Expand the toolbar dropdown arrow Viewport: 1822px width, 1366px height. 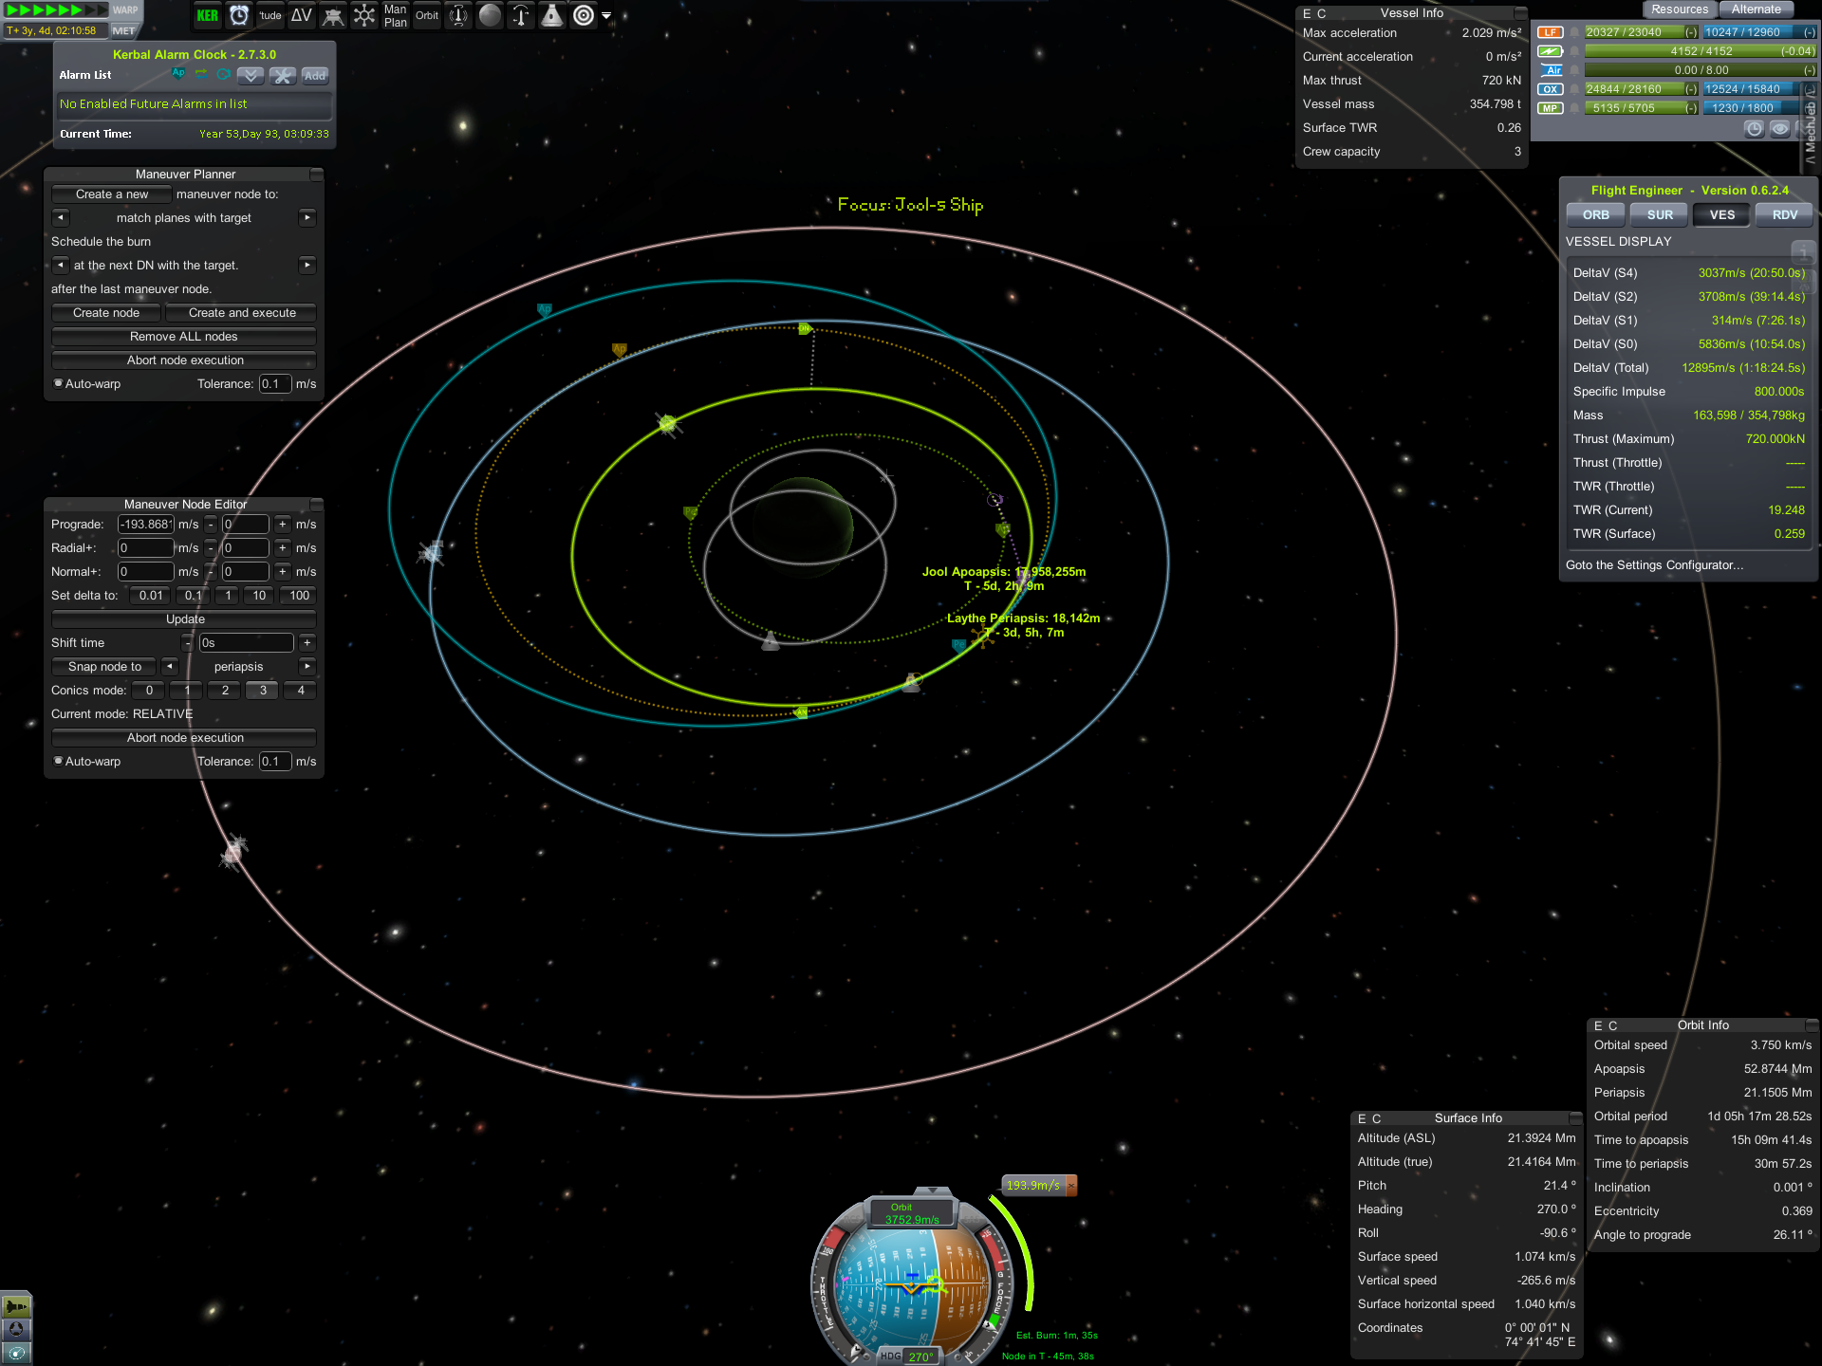click(606, 15)
